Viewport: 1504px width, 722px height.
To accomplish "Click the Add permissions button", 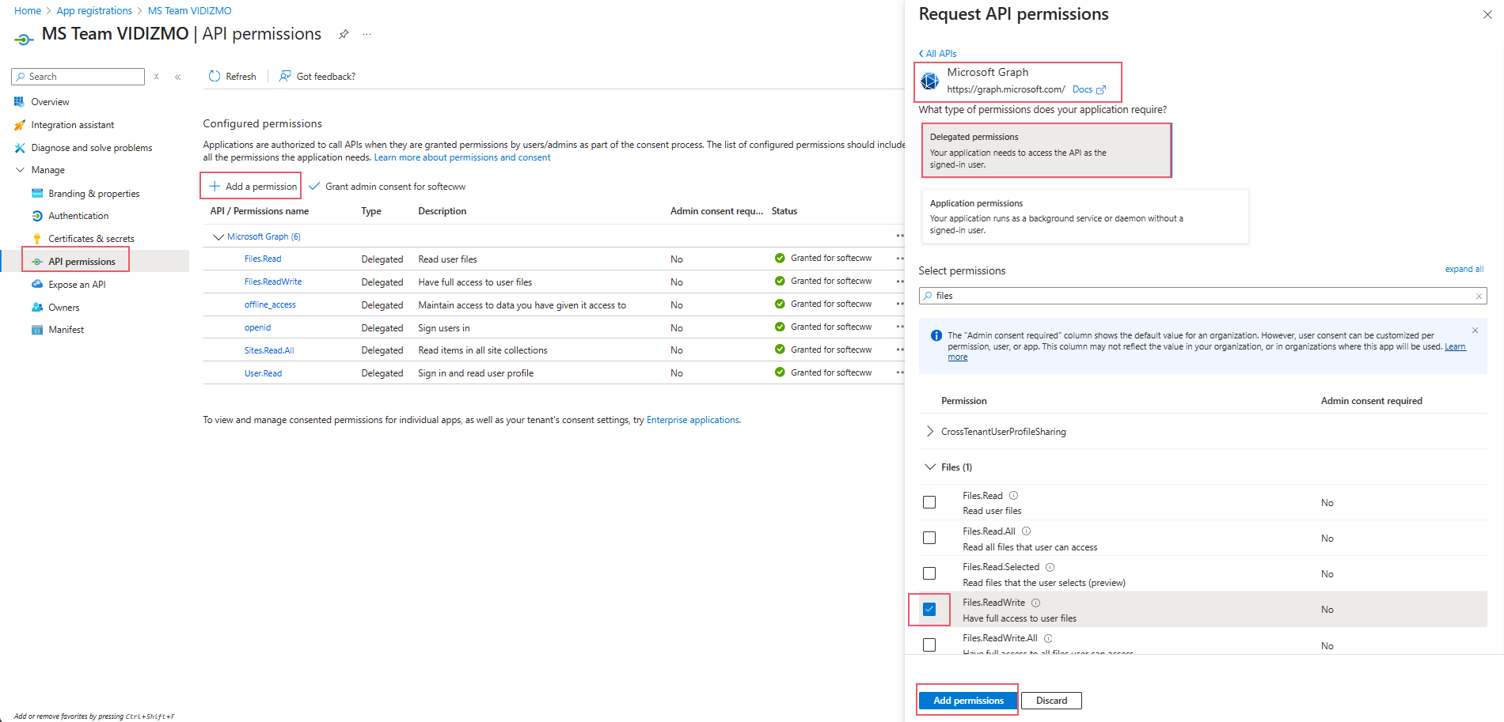I will (967, 701).
